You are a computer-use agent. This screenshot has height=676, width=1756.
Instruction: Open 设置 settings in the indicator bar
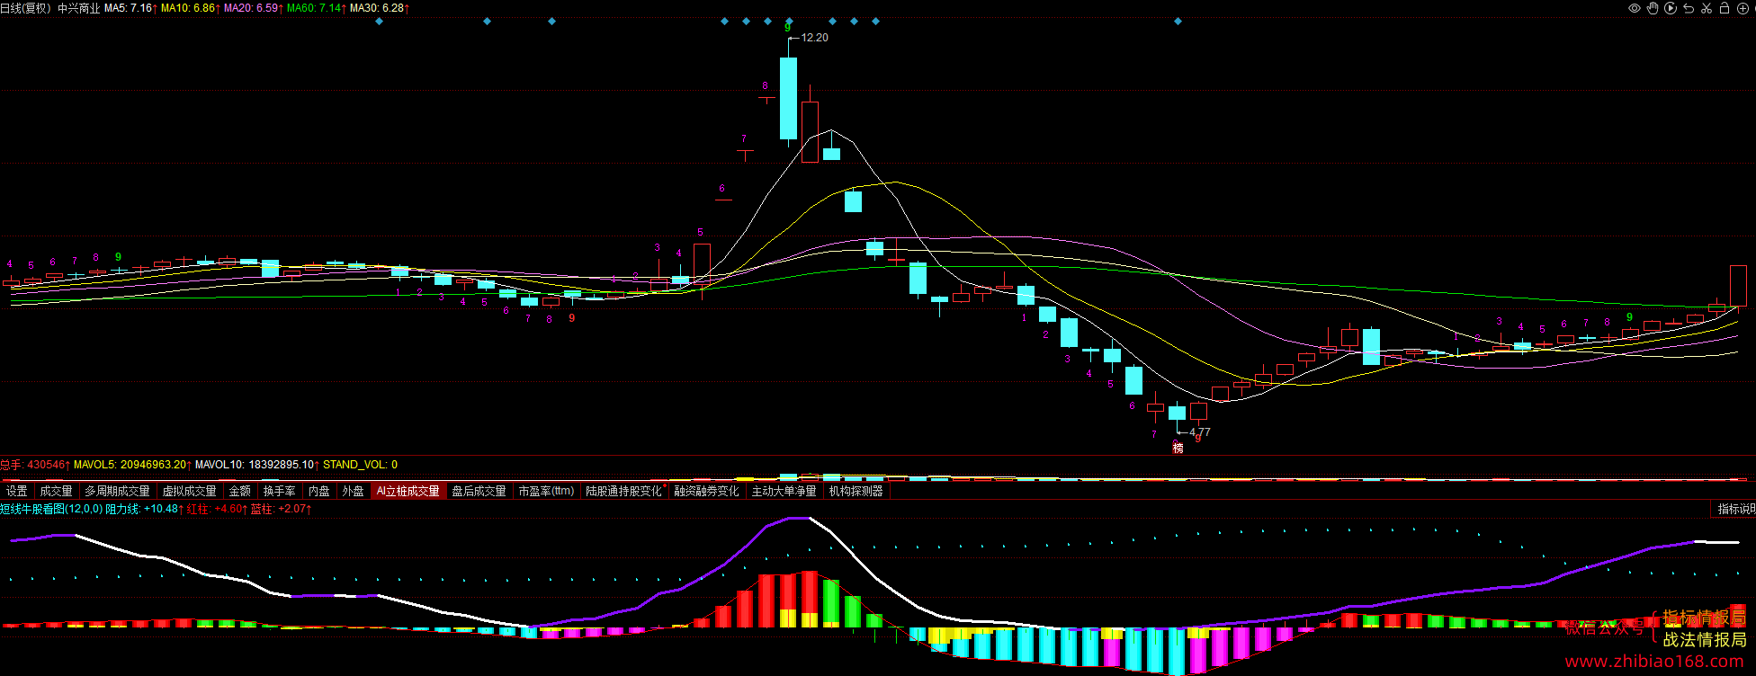[x=17, y=491]
